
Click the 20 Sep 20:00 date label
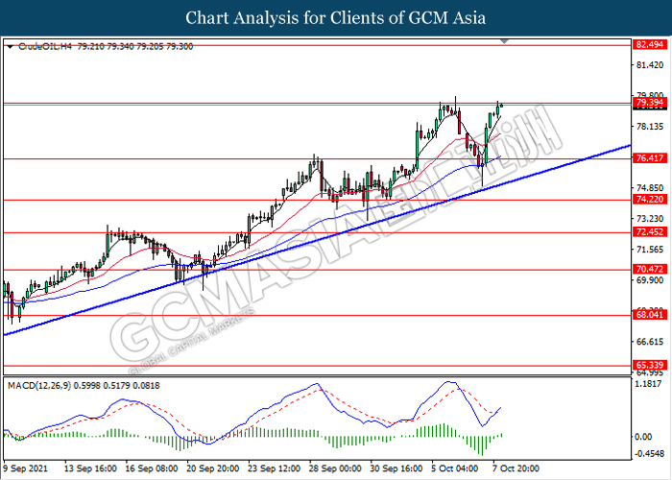[x=213, y=468]
